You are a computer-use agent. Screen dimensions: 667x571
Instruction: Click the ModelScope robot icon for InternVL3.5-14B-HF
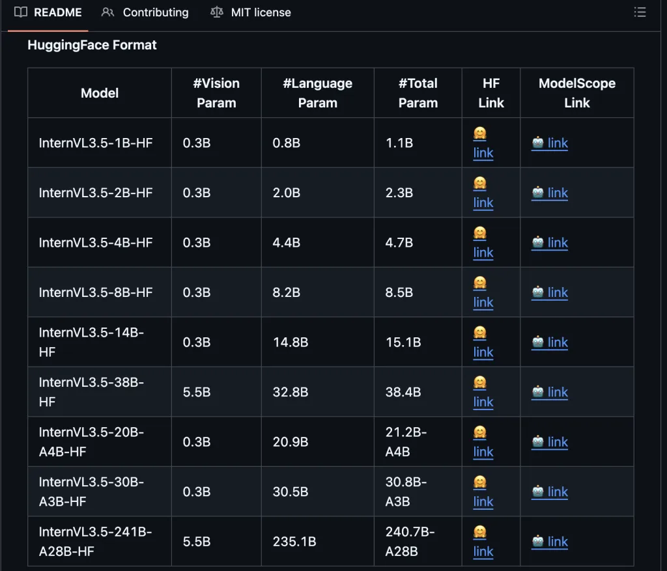coord(537,341)
